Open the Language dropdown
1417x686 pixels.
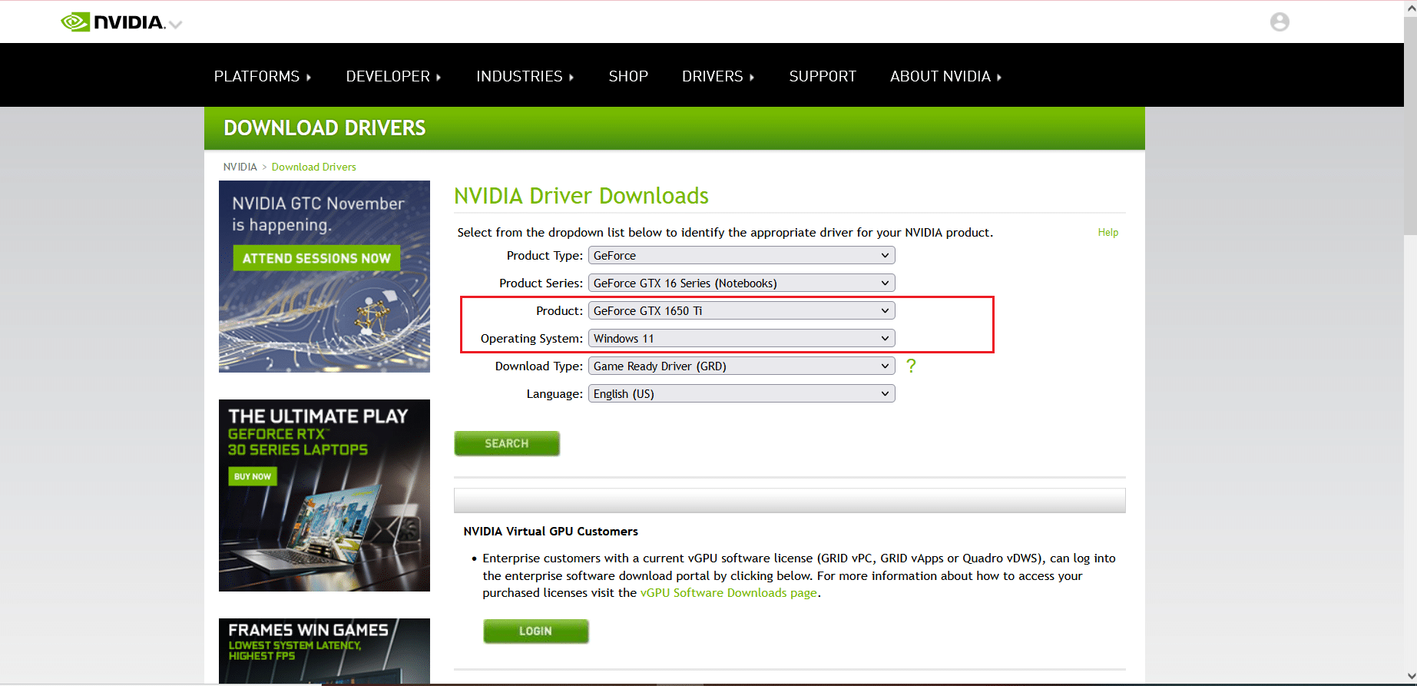[741, 393]
